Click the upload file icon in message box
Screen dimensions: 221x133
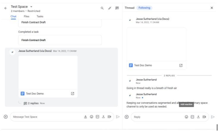pos(103,117)
